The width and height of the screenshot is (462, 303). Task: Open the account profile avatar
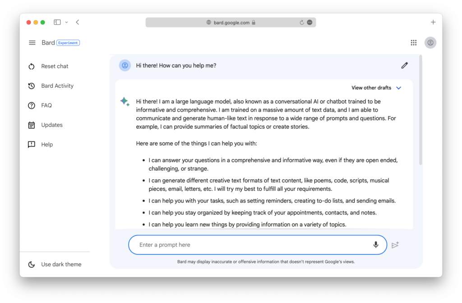tap(430, 43)
